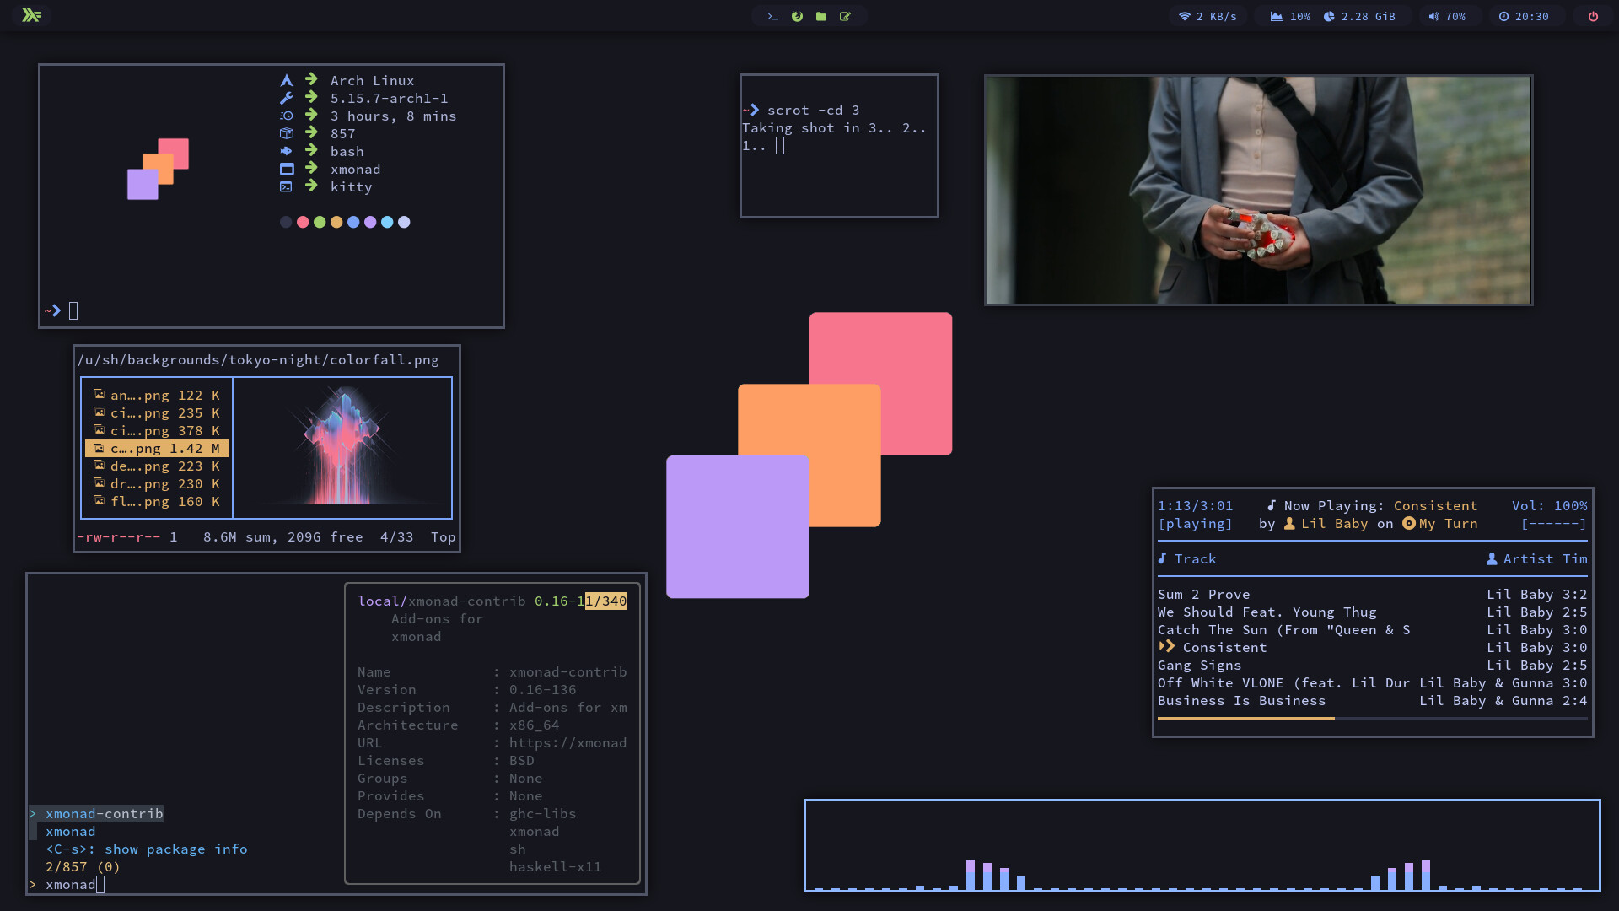Click the artist icon beside Lil Baby

point(1291,524)
